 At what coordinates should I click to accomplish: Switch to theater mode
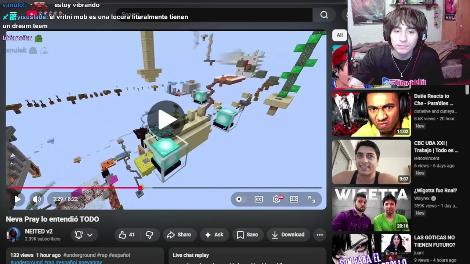(294, 199)
